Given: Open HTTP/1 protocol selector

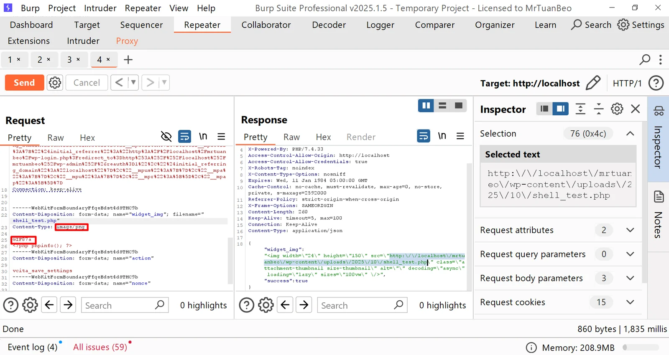Looking at the screenshot, I should click(627, 83).
